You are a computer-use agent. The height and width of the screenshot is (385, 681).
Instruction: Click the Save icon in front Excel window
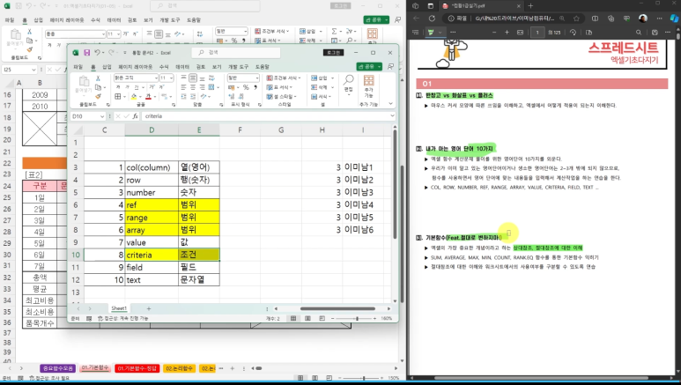tap(87, 53)
